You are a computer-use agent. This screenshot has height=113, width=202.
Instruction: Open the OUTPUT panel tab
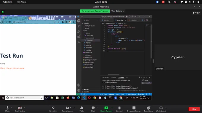click(113, 78)
